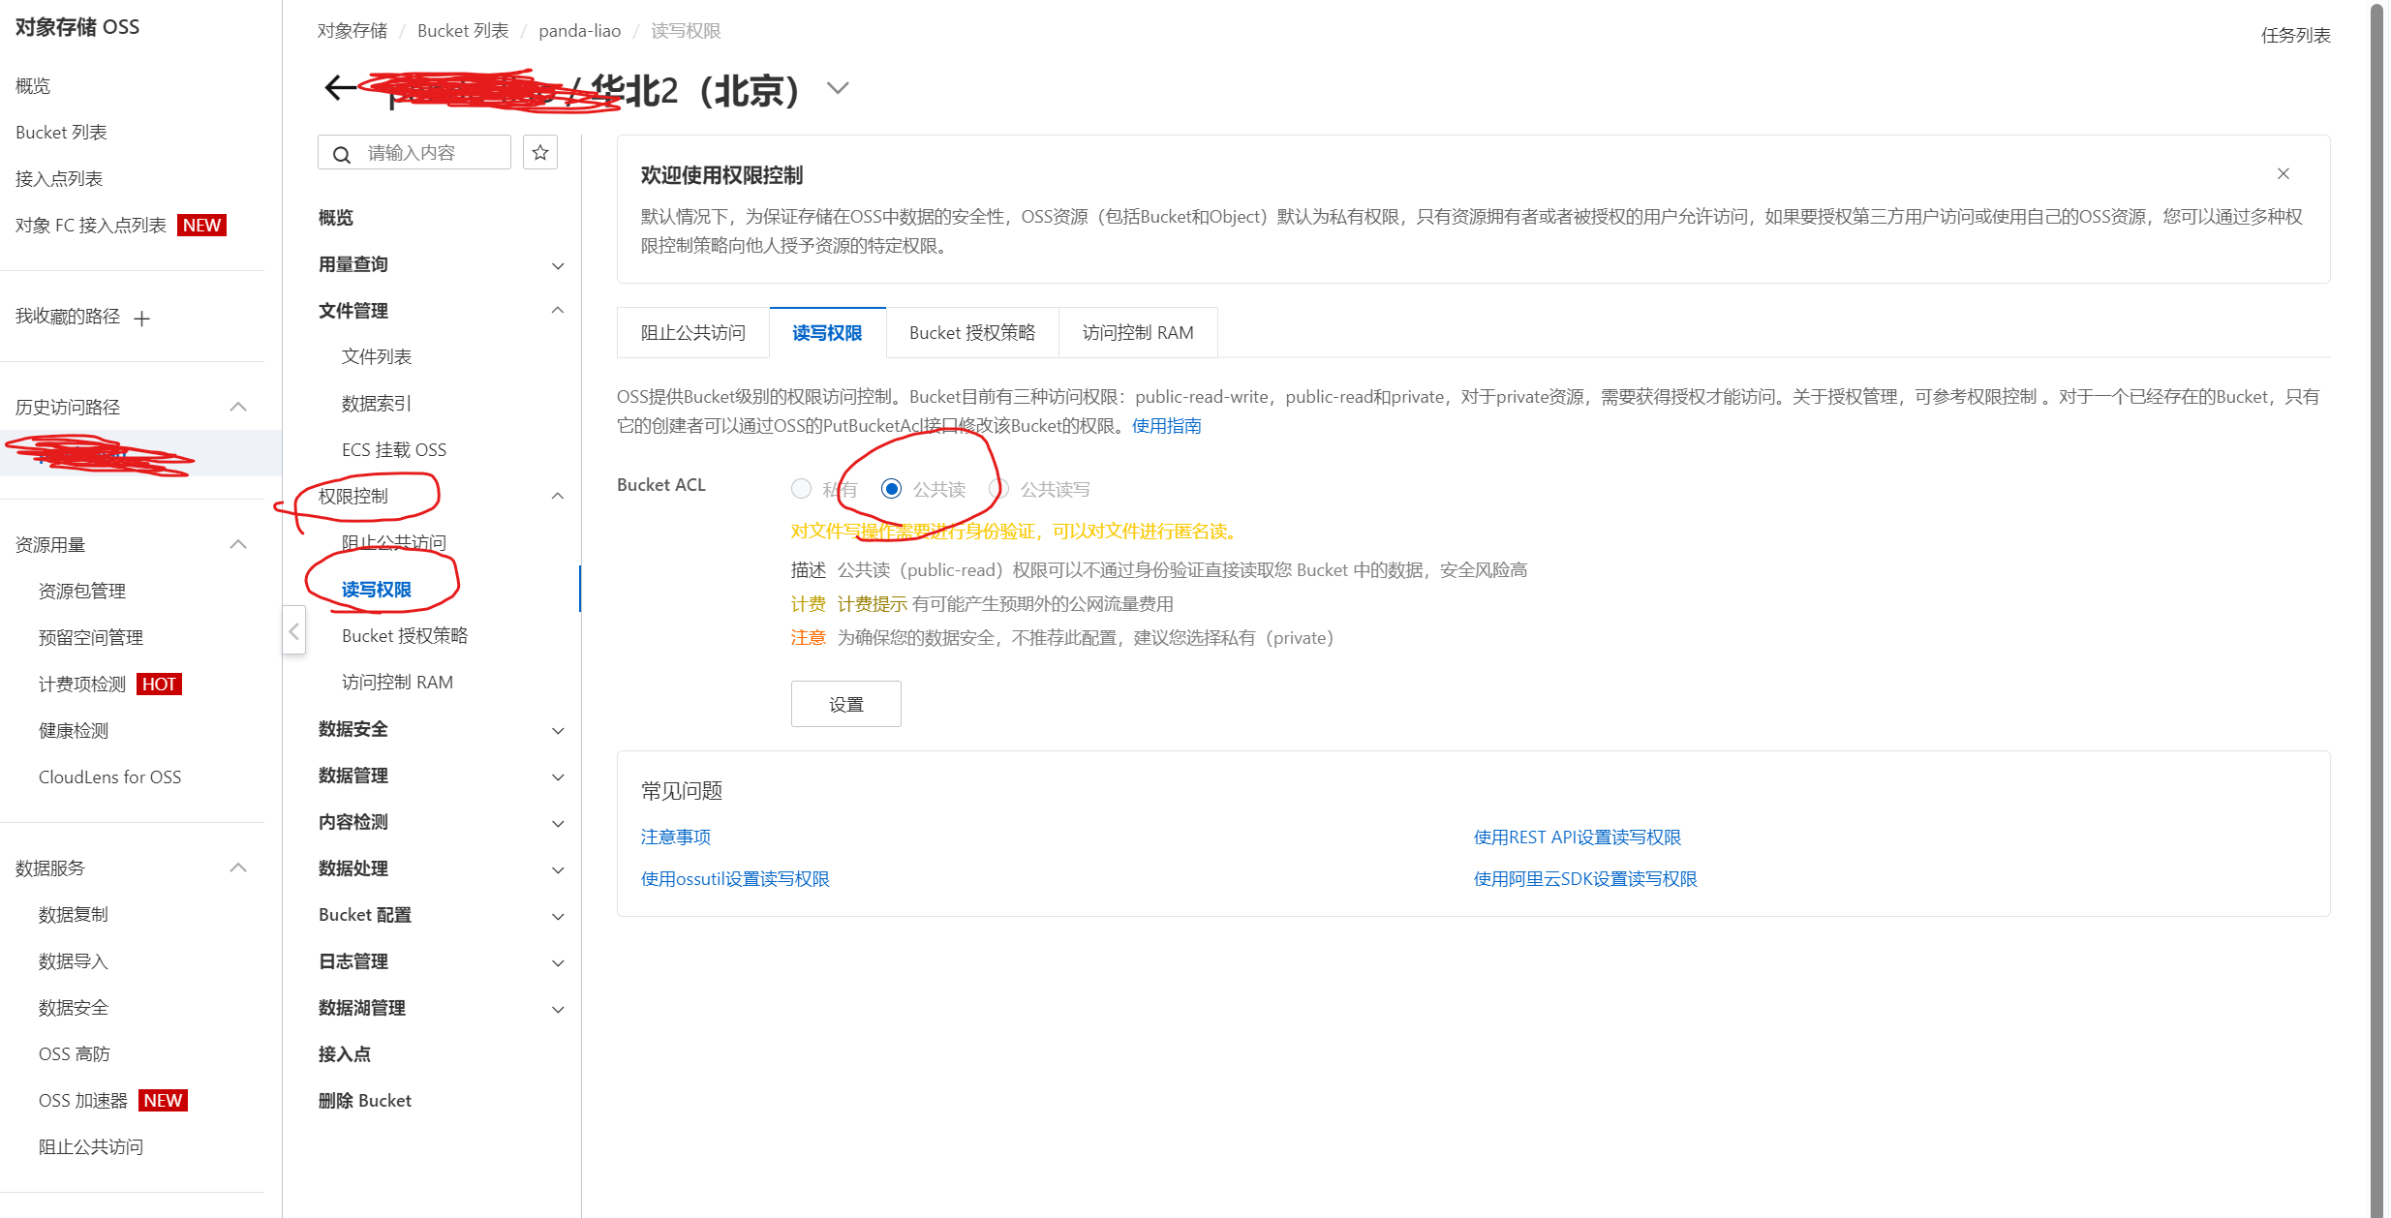
Task: Dismiss the 欢迎使用权限控制 banner
Action: [x=2283, y=173]
